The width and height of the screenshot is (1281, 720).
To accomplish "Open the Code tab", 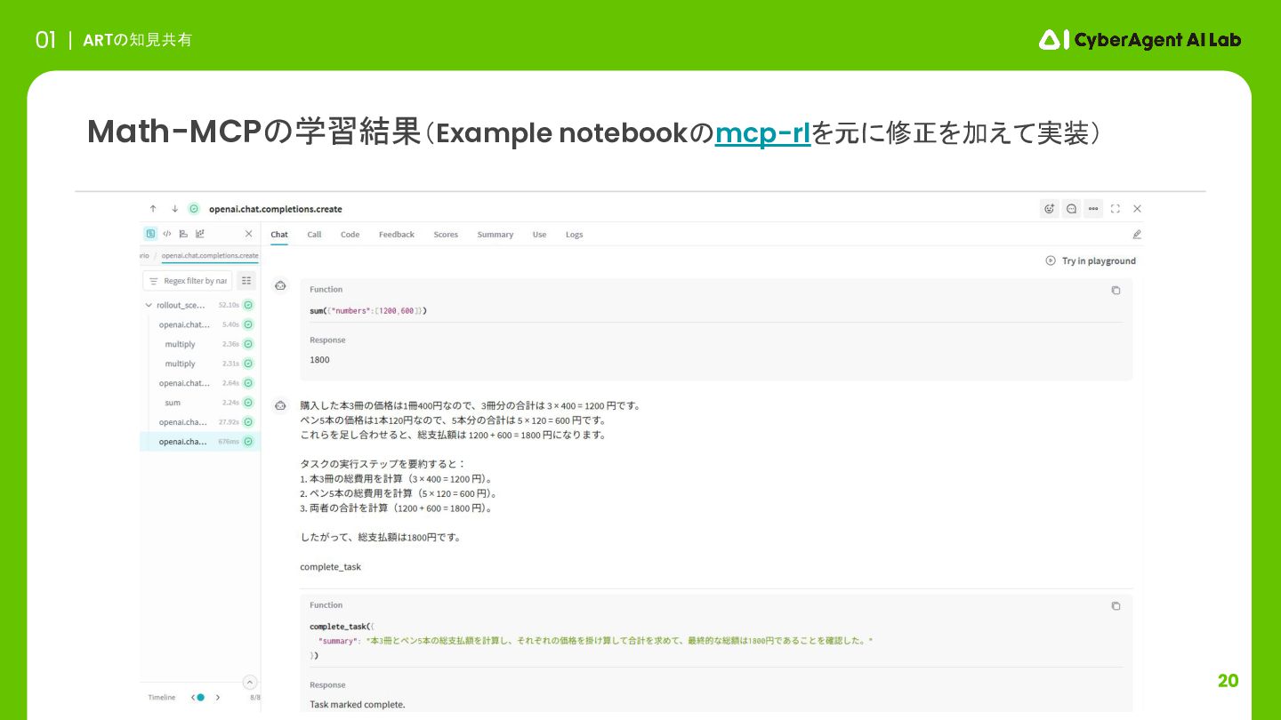I will [x=350, y=235].
